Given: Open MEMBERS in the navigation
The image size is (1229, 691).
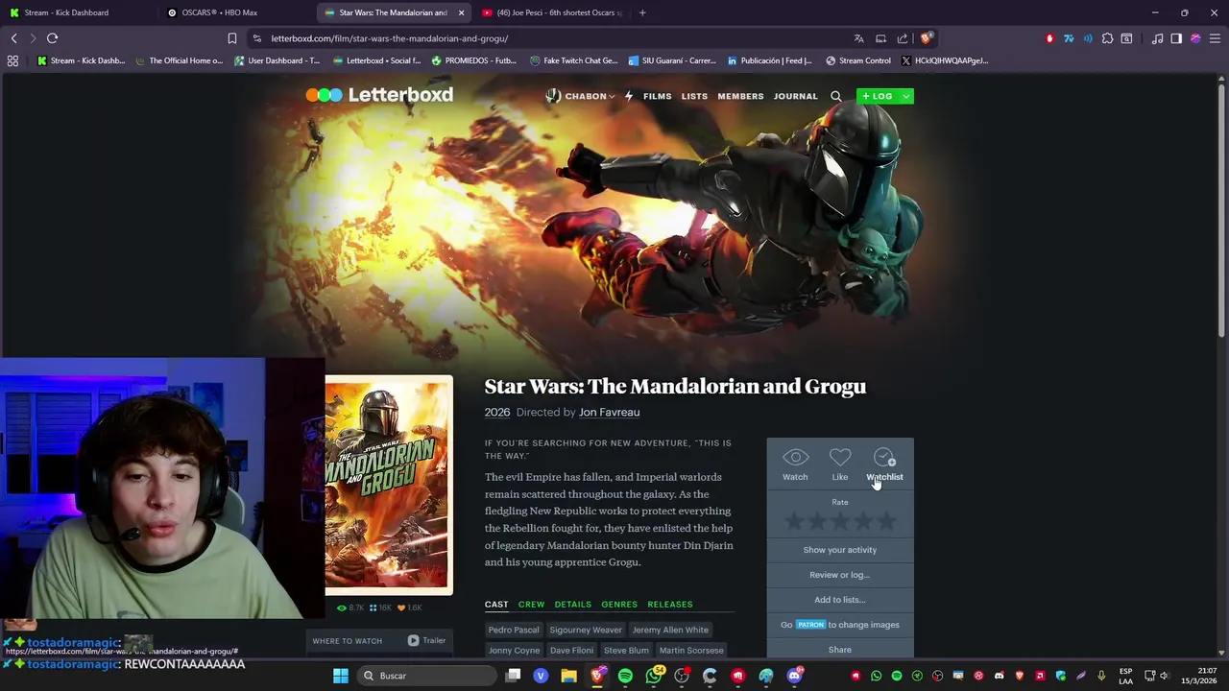Looking at the screenshot, I should 740,96.
